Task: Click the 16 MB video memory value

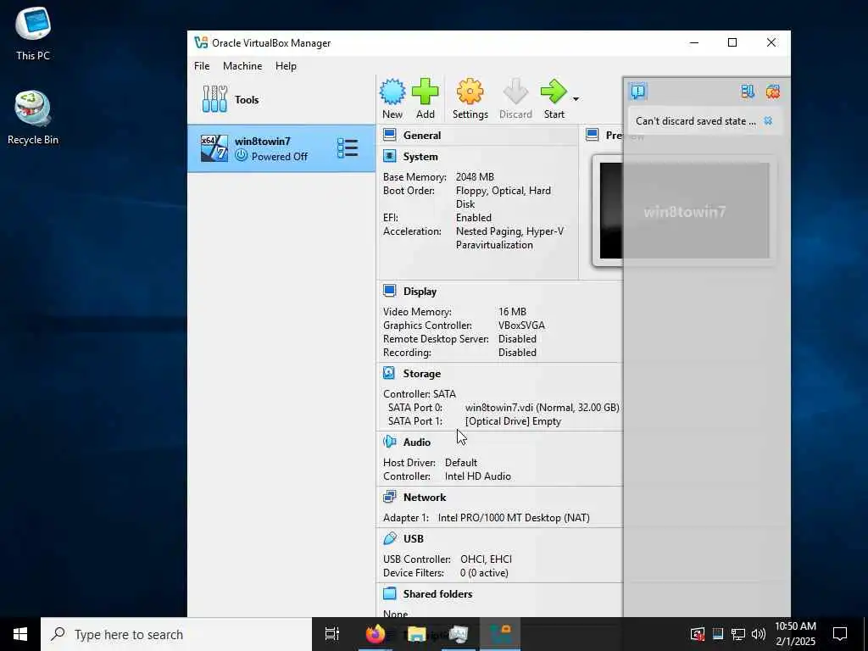Action: coord(512,312)
